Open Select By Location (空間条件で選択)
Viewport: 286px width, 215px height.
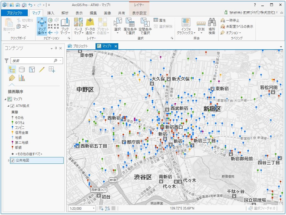(145, 26)
